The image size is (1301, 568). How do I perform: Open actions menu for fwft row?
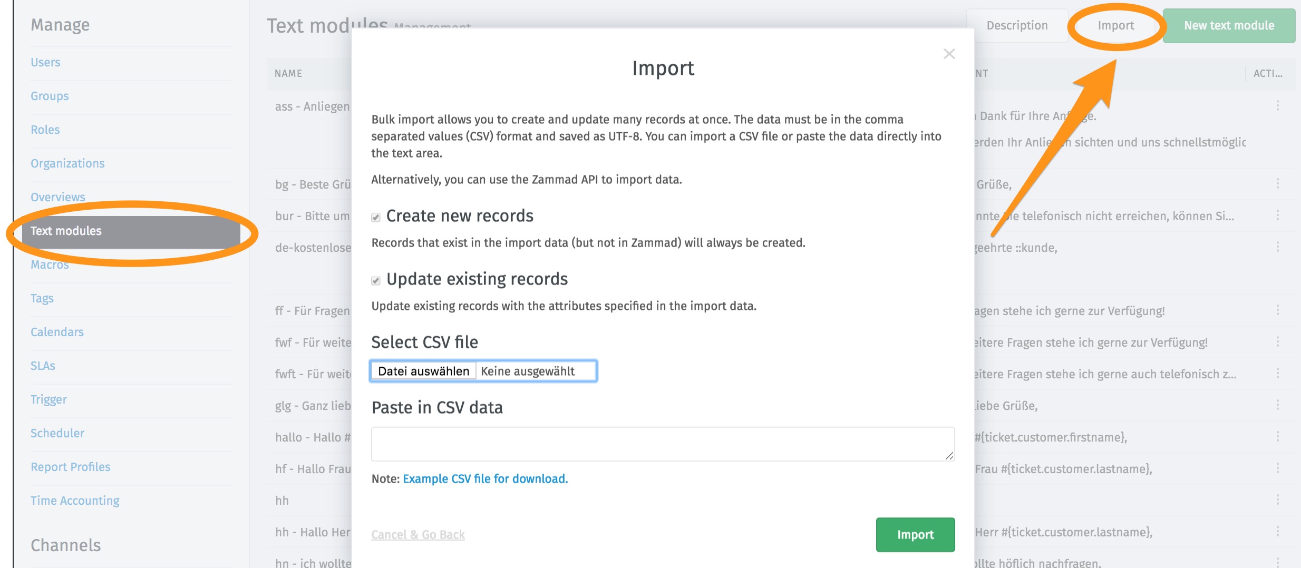tap(1277, 373)
